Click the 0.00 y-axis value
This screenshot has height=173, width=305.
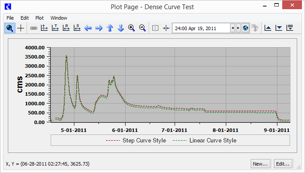(39, 122)
